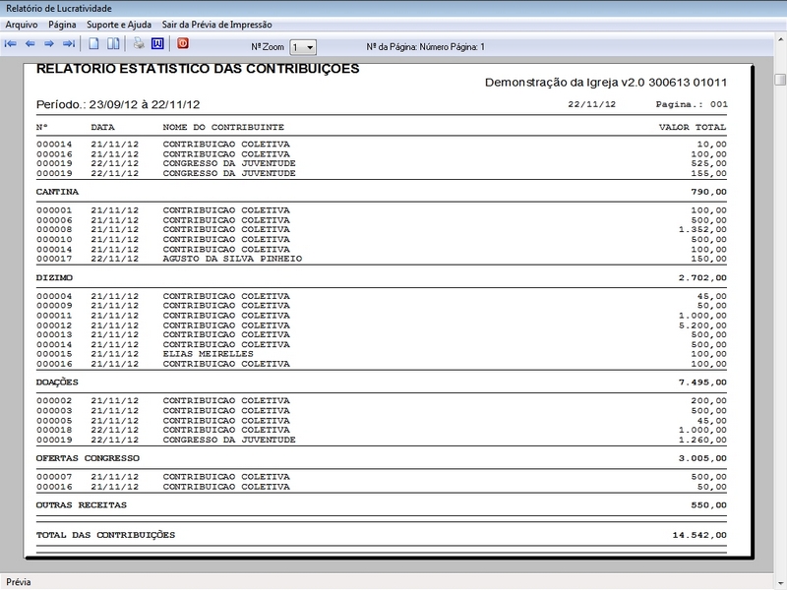Click 'OUTRAS RECEITAS' category label
Image resolution: width=787 pixels, height=590 pixels.
click(82, 504)
